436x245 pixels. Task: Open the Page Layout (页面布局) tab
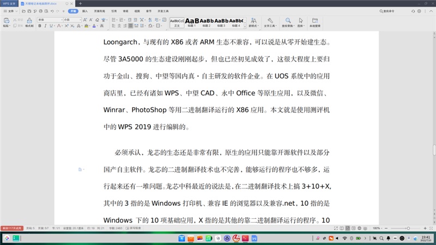pos(99,11)
